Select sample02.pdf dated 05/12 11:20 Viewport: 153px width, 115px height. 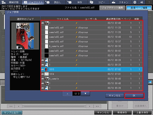(92, 32)
